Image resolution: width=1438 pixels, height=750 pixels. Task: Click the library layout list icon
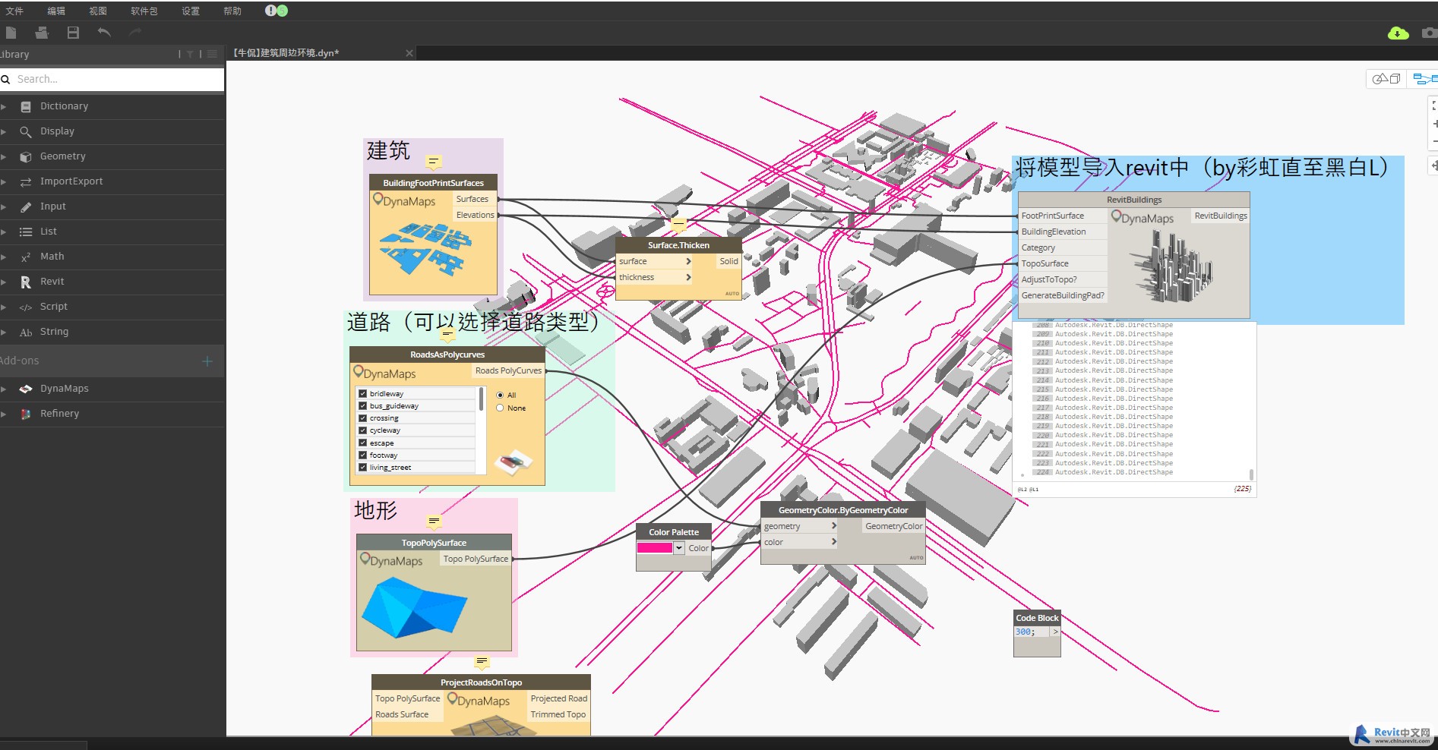(x=212, y=54)
